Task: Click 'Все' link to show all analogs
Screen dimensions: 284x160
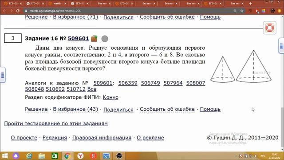Action: point(92,89)
